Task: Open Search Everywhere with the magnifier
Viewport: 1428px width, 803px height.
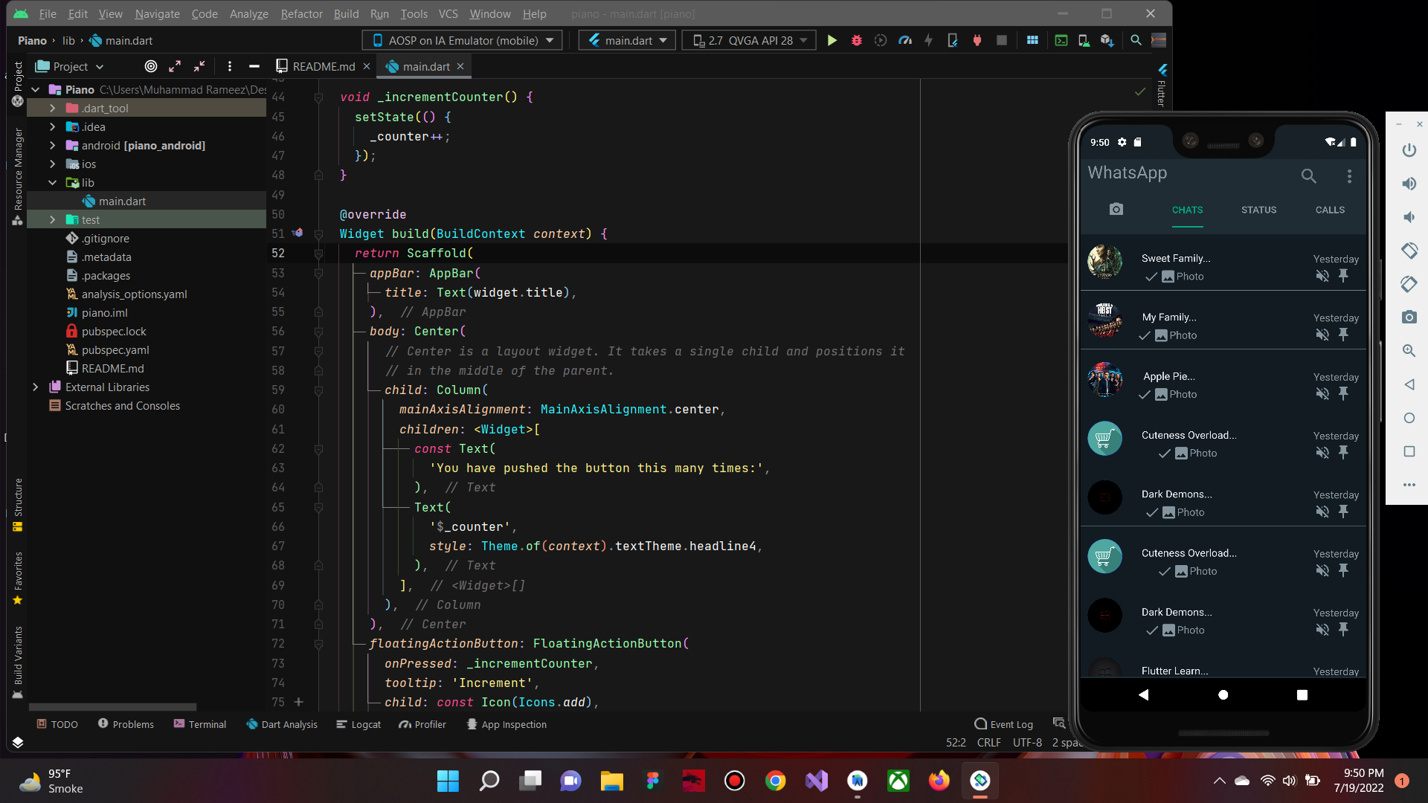Action: click(x=1136, y=40)
